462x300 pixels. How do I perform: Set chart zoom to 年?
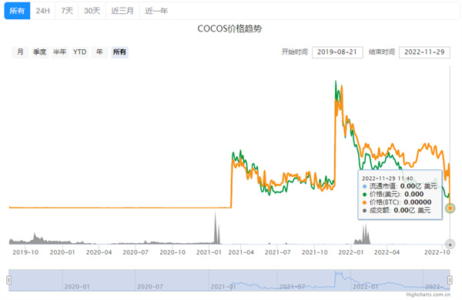(99, 52)
